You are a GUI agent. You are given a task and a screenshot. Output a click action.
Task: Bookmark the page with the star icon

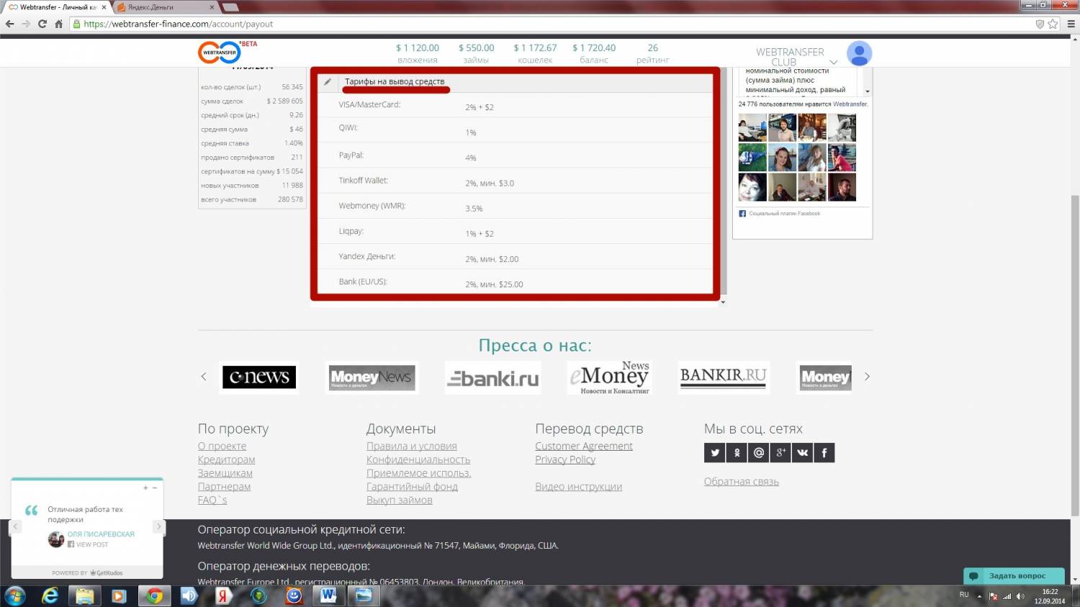coord(1053,24)
